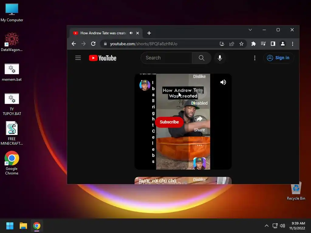Open the Disabled comments icon on the short

point(200,91)
